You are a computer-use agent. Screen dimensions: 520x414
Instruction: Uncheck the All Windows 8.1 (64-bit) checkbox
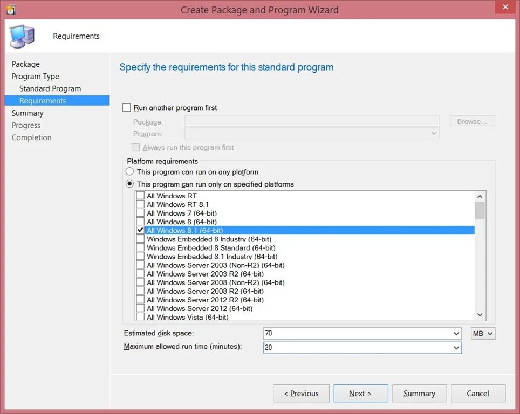click(140, 230)
